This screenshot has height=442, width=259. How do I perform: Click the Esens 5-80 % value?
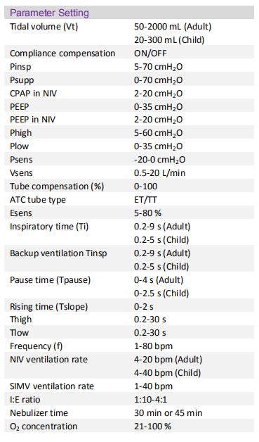pos(147,213)
